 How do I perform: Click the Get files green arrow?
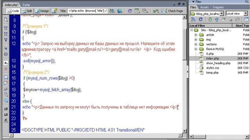[210, 19]
